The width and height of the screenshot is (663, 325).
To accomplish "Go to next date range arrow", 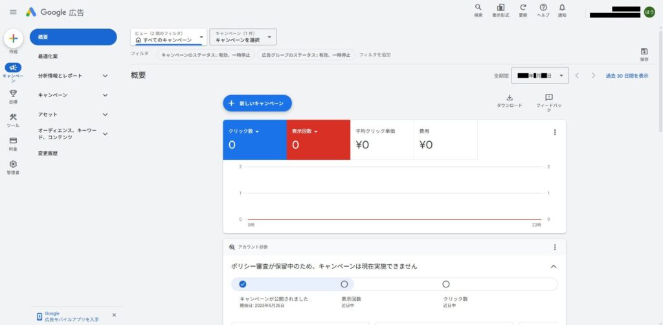I will point(593,76).
